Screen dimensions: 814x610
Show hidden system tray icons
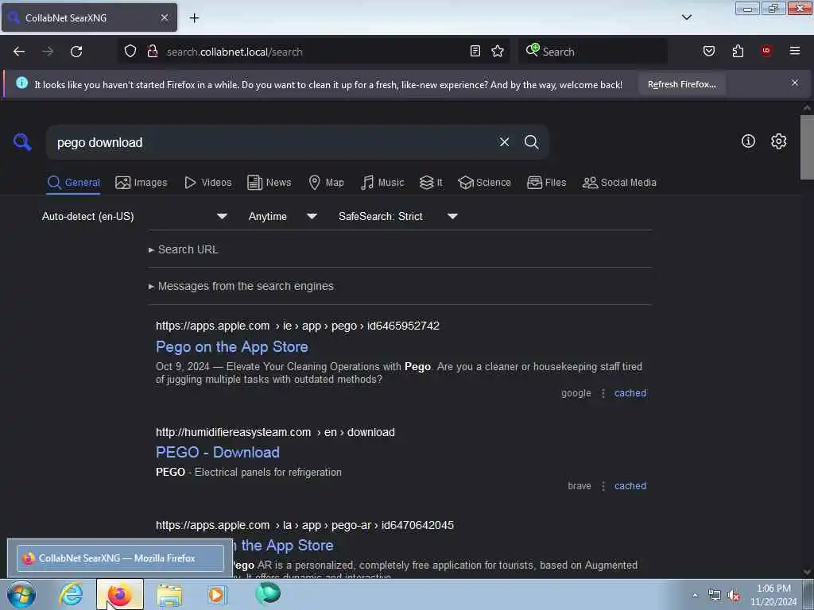(695, 595)
